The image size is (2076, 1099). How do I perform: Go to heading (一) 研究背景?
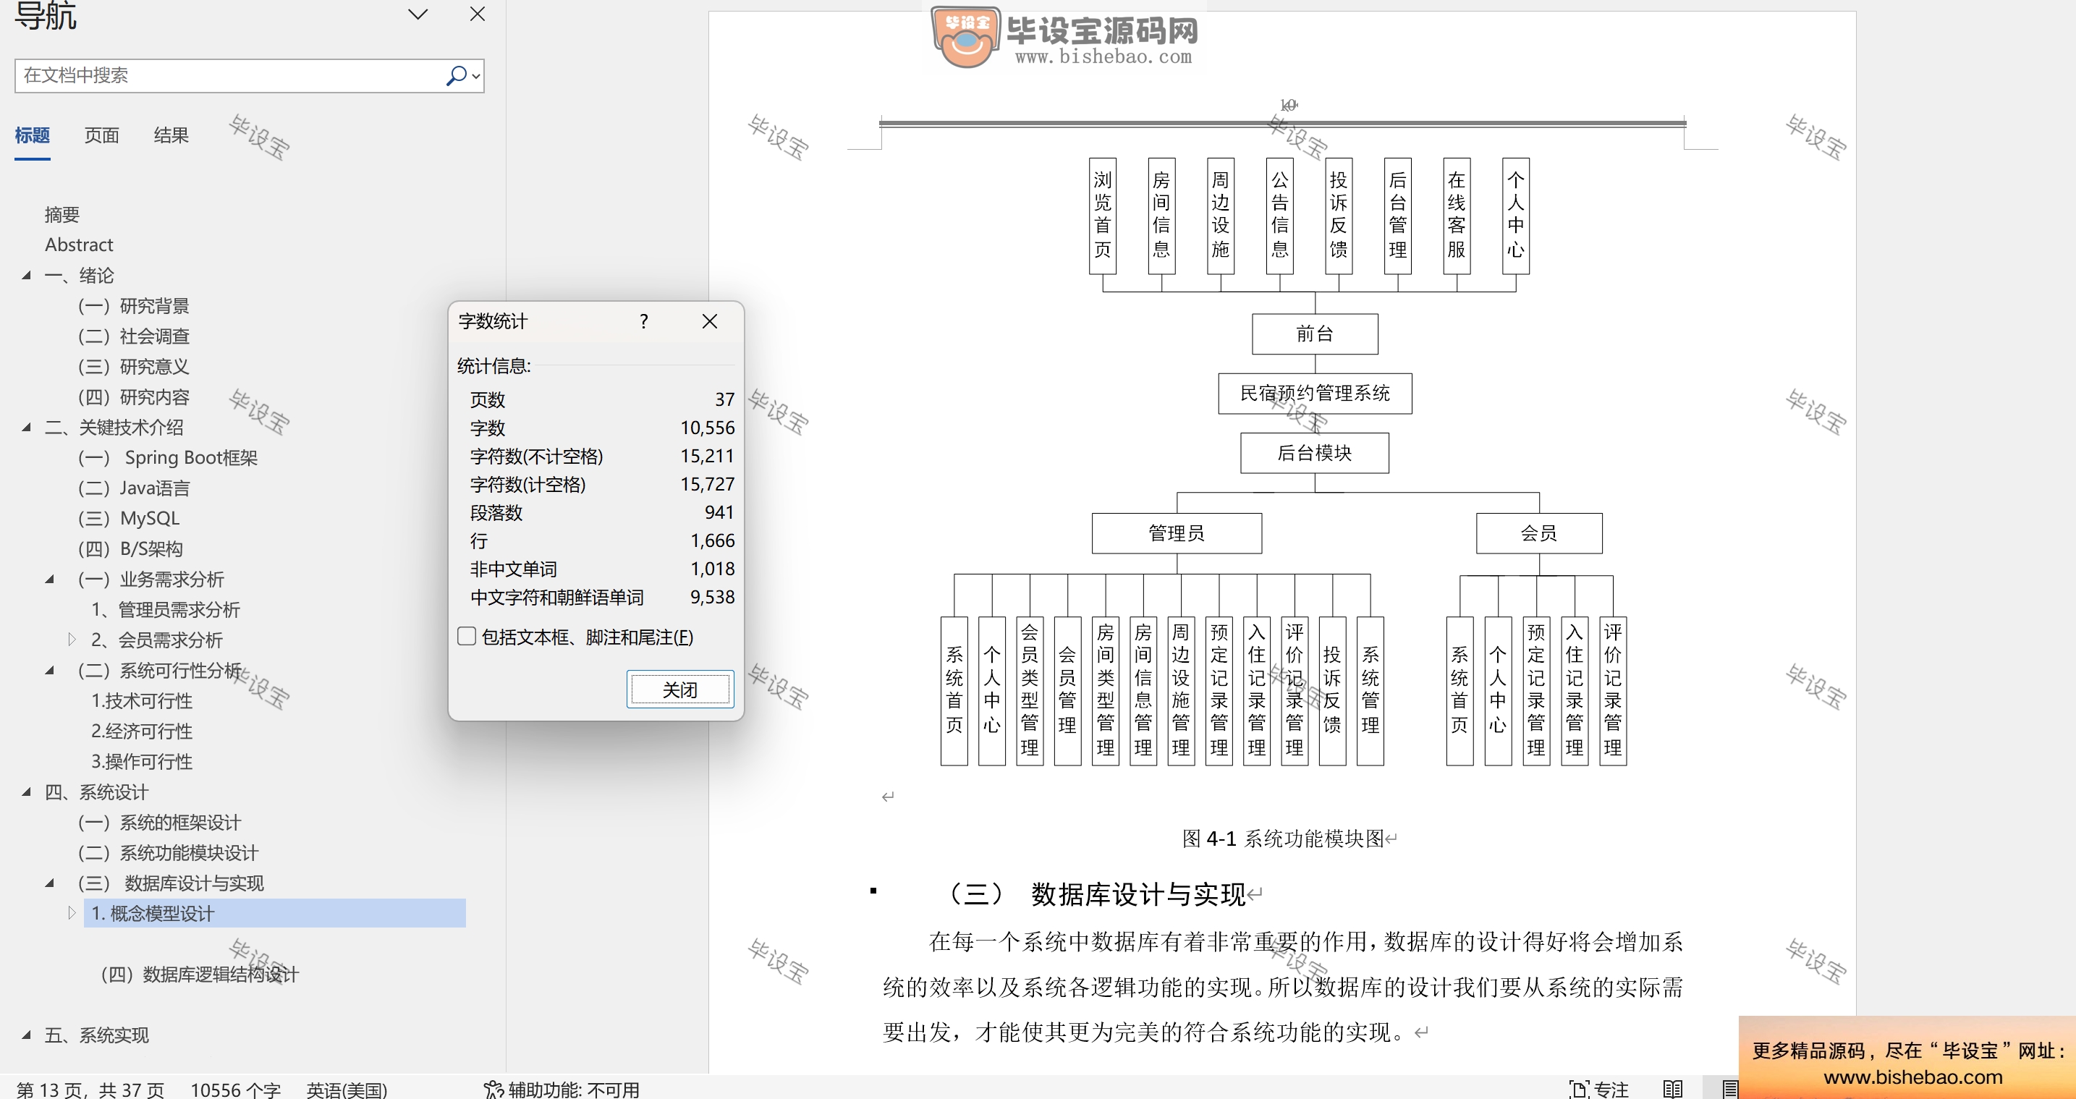[x=134, y=306]
